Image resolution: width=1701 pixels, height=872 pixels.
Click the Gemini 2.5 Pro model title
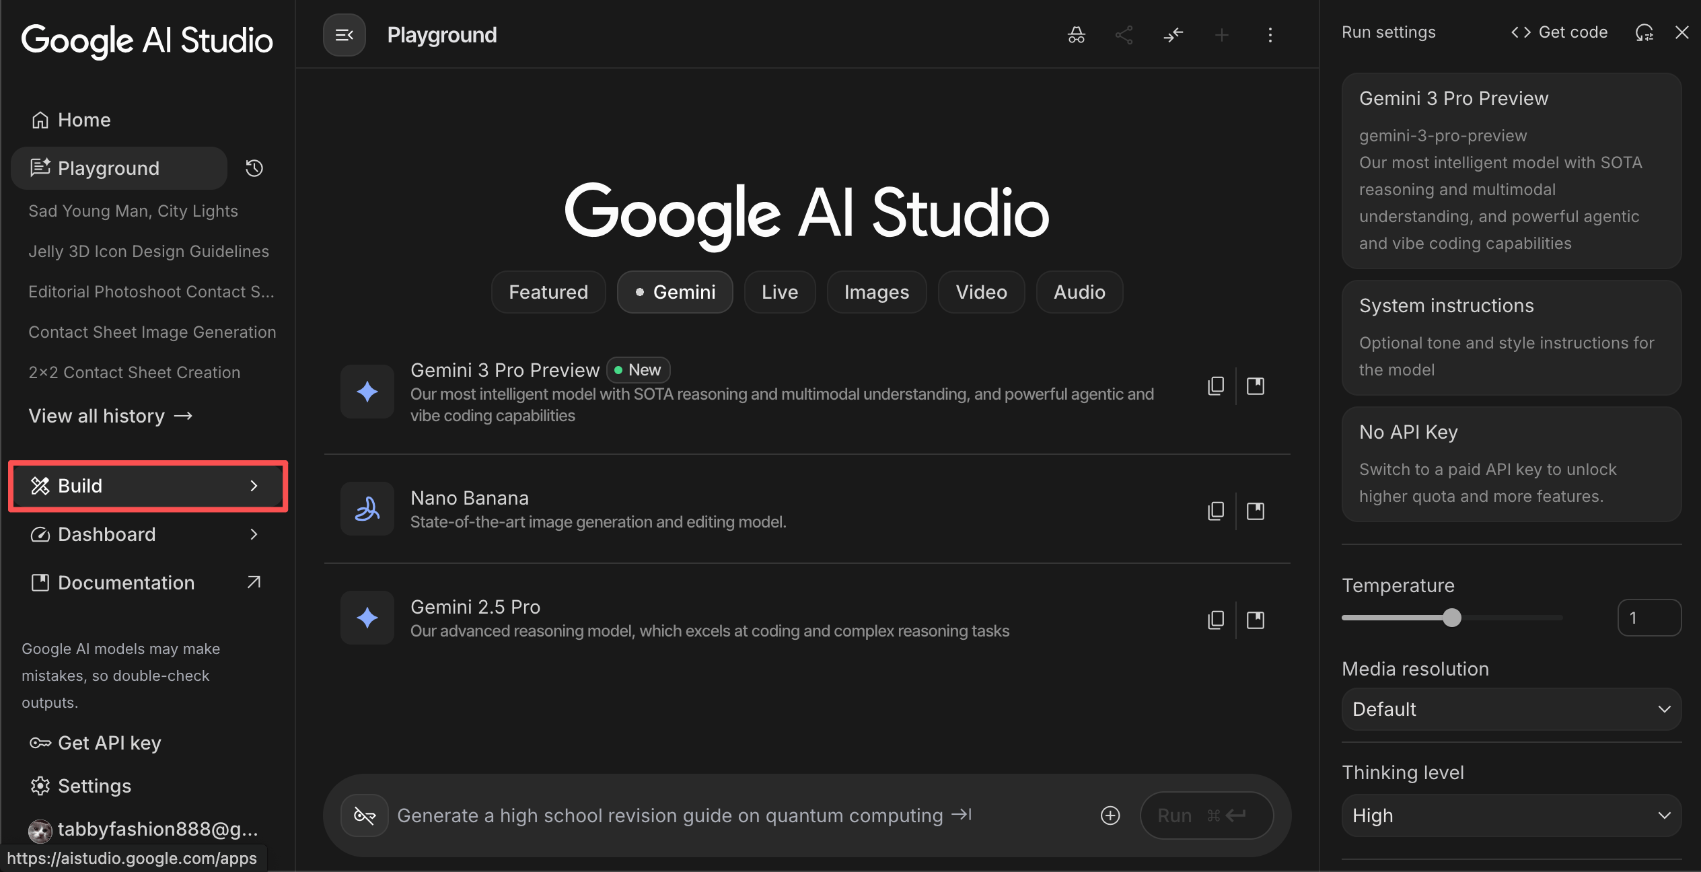point(476,607)
